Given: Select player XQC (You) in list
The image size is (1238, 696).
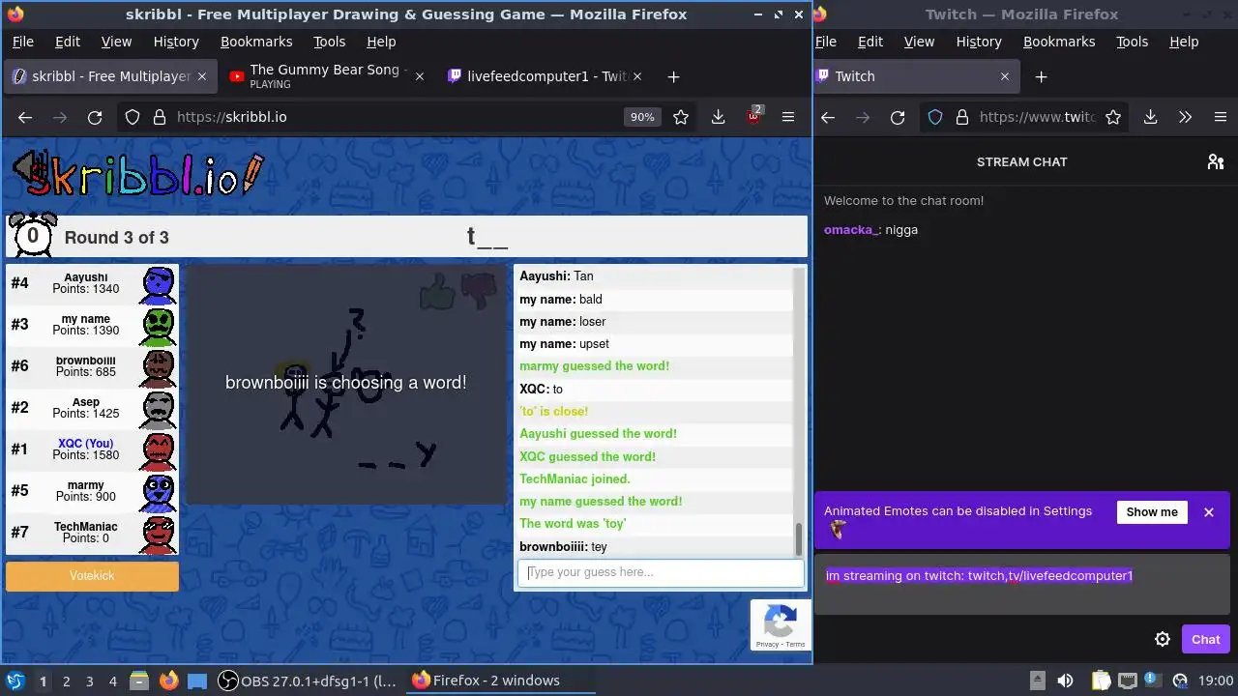Looking at the screenshot, I should tap(92, 449).
